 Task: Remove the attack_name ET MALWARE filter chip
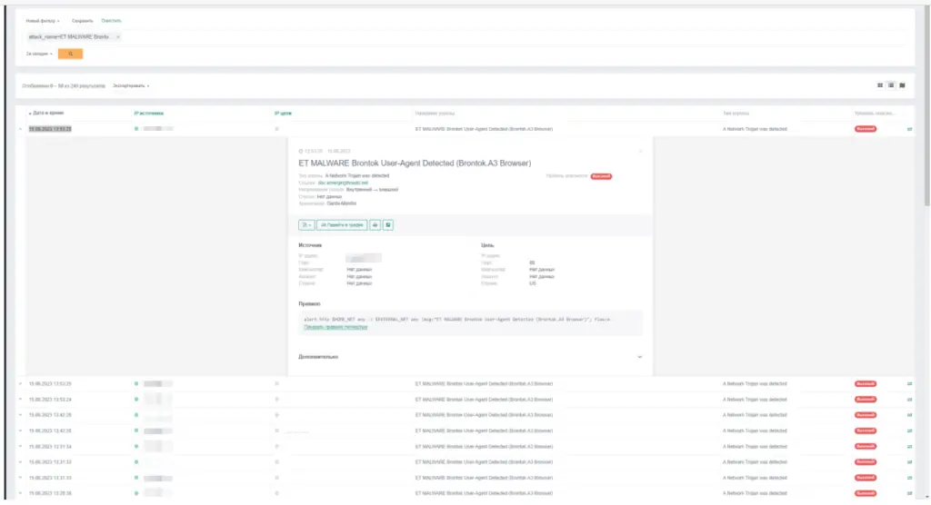(118, 37)
